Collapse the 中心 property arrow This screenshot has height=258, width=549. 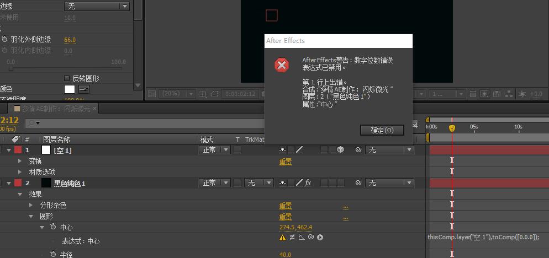(43, 227)
